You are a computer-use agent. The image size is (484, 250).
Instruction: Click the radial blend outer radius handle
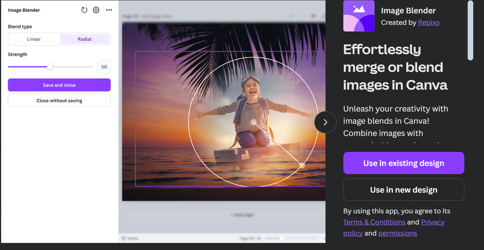coord(302,166)
